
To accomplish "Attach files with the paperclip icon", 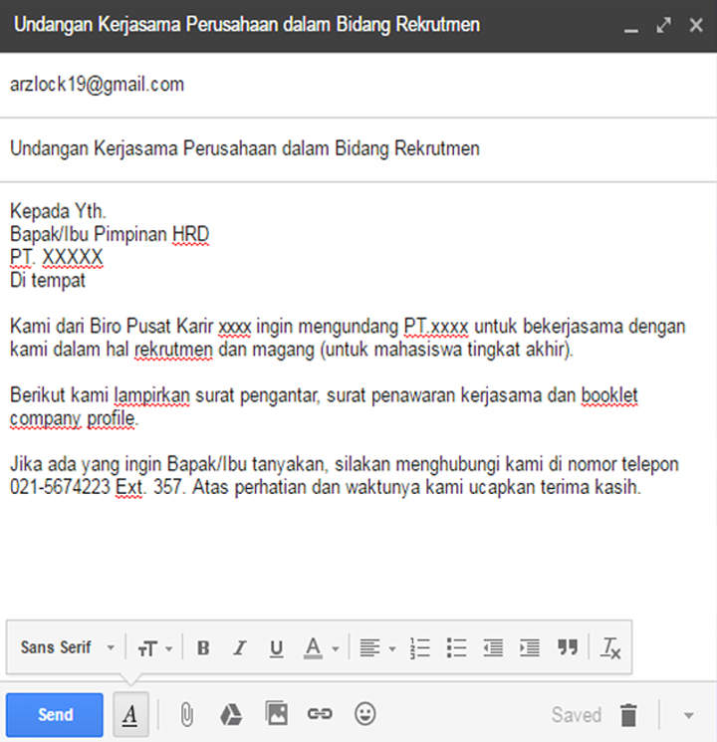I will pos(187,714).
